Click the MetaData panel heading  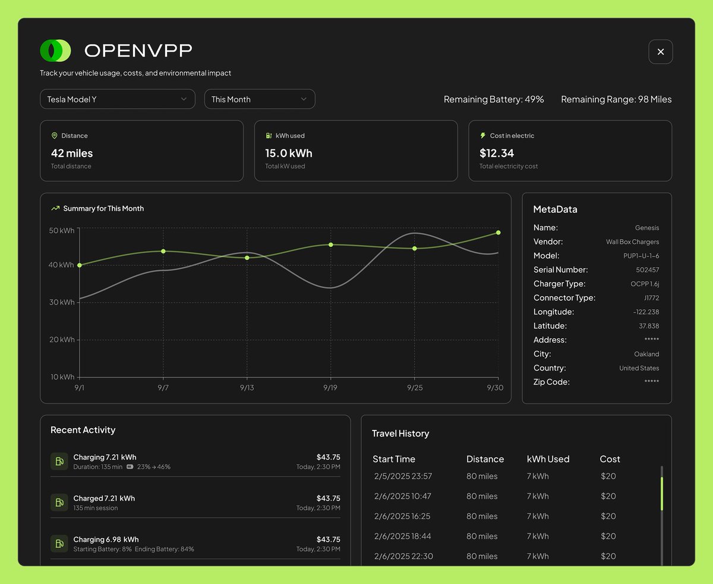(556, 209)
